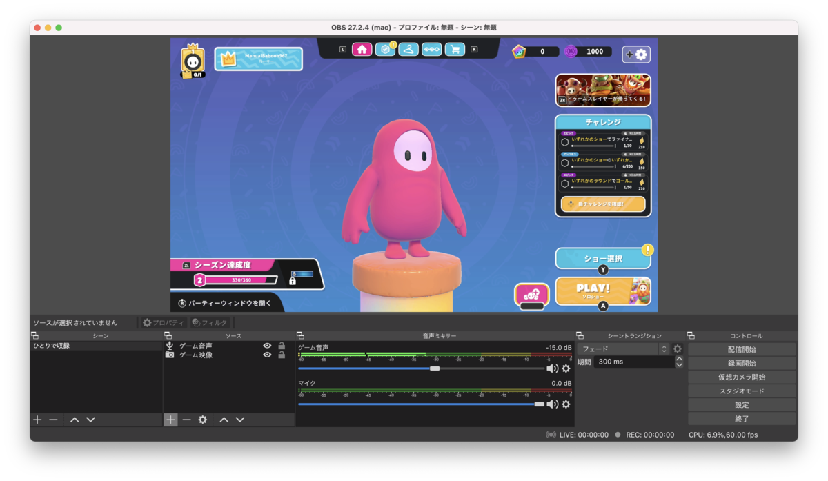Screen dimensions: 828x481
Task: Click the ゲーム音声 volume slider handle
Action: [435, 369]
